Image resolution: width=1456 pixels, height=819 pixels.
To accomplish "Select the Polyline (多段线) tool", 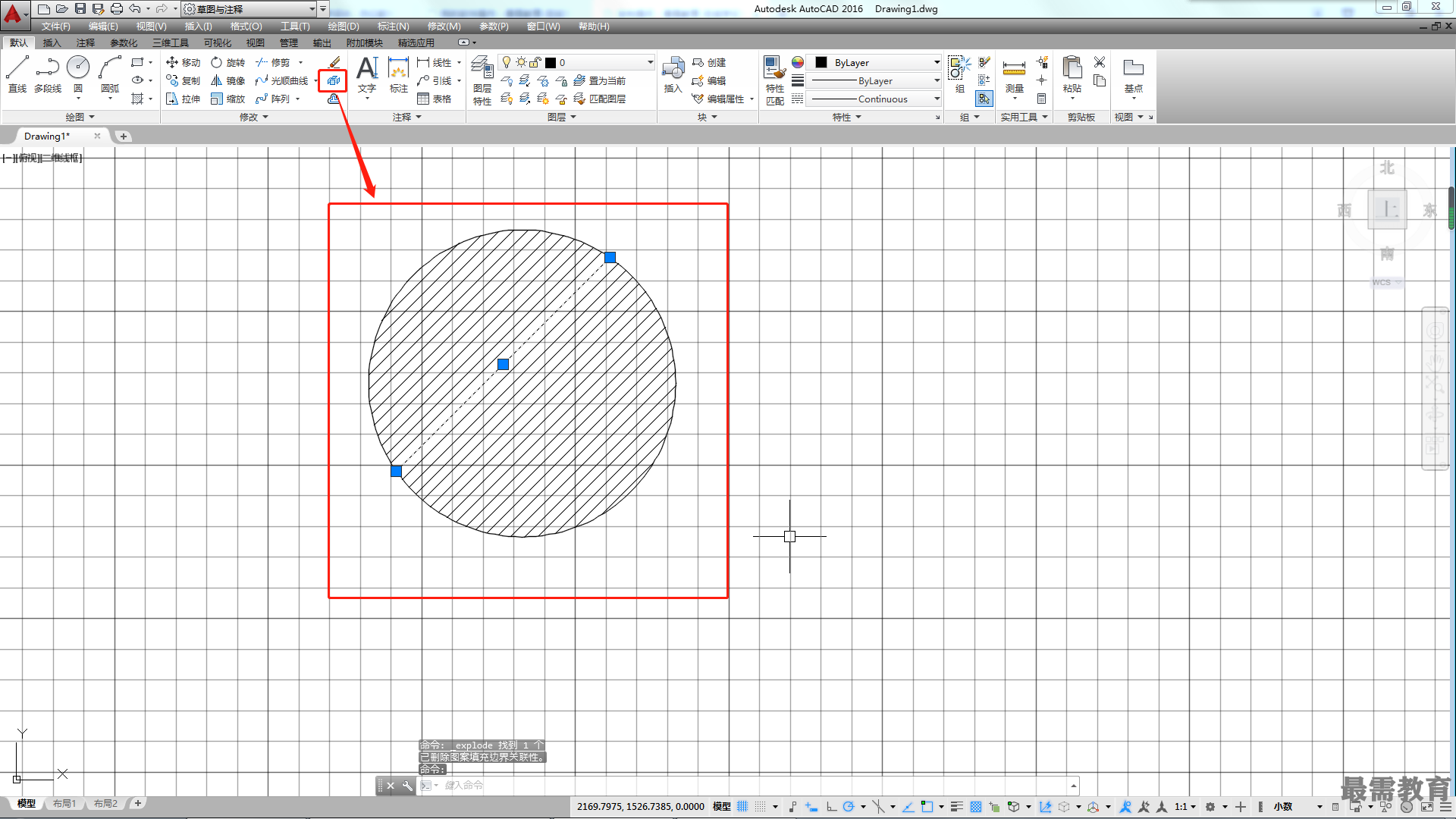I will tap(48, 74).
